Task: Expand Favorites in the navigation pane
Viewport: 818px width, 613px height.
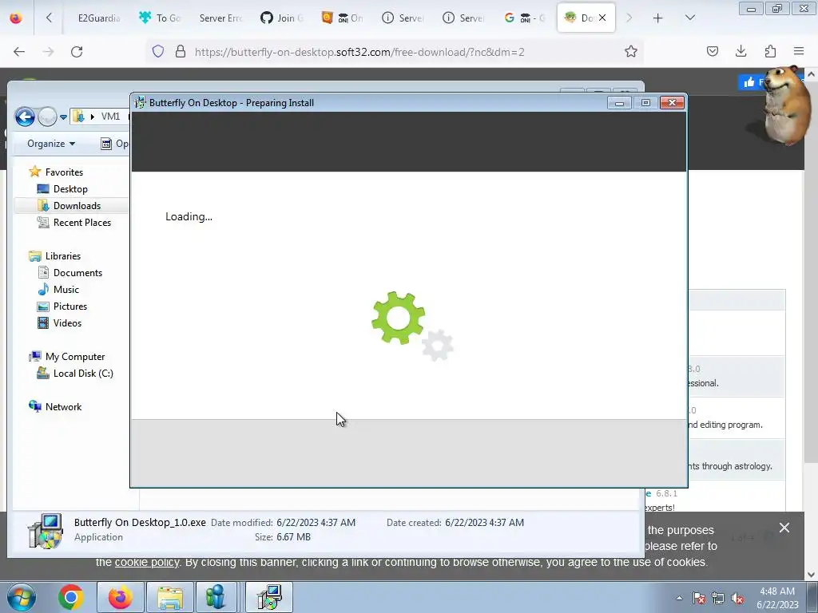Action: click(64, 172)
